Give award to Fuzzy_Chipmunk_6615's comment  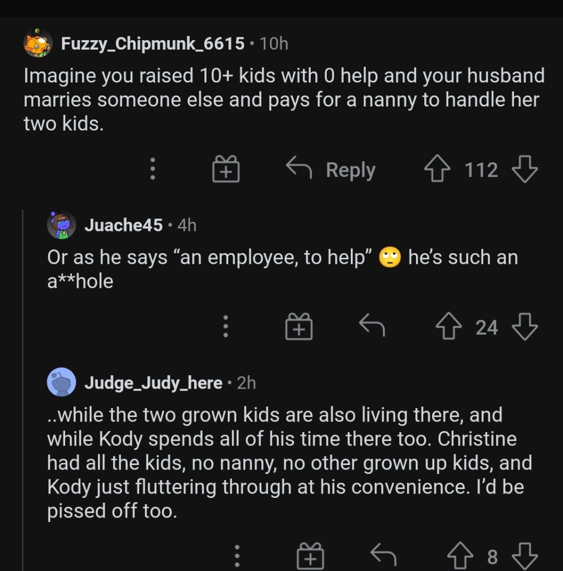click(226, 170)
